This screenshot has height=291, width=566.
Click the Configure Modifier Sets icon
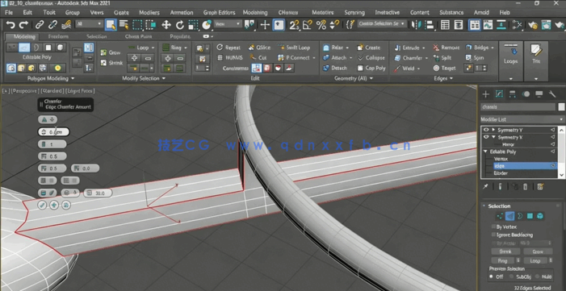540,186
